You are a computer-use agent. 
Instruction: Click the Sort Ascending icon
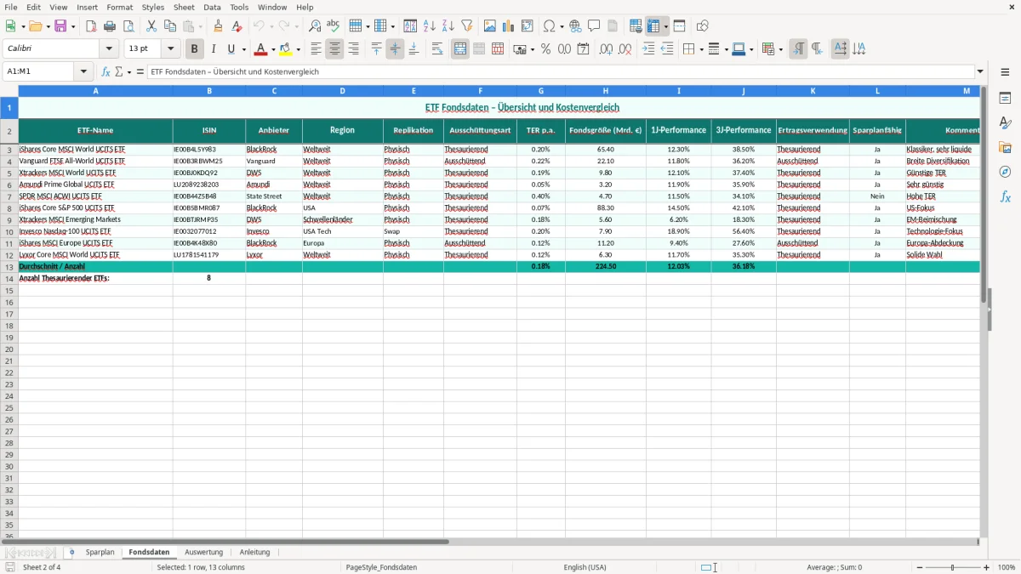[430, 26]
